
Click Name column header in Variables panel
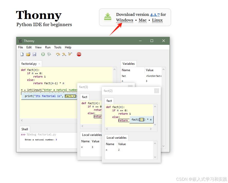point(133,70)
